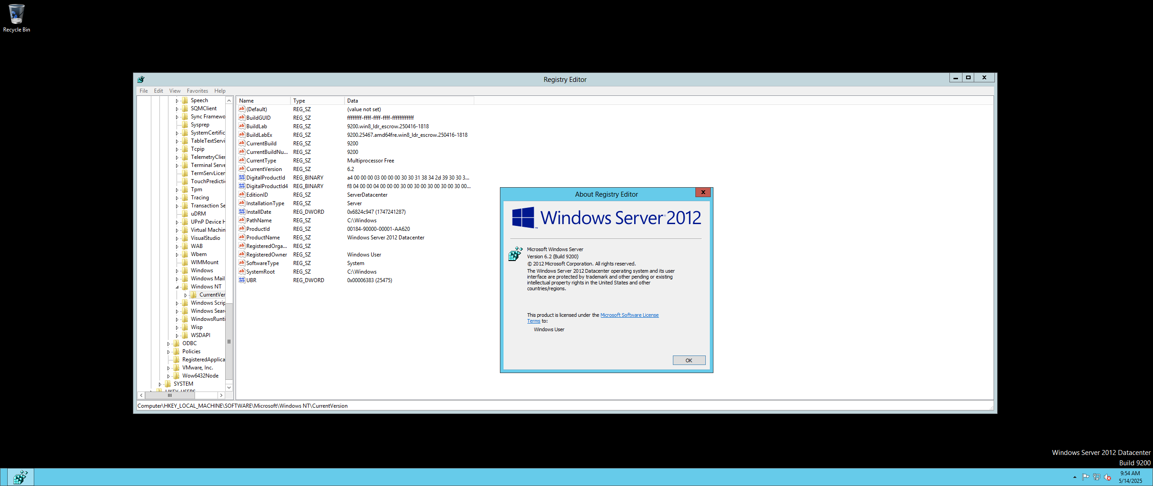Screen dimensions: 1153x486
Task: Select the SystemRoot value row
Action: click(x=356, y=272)
